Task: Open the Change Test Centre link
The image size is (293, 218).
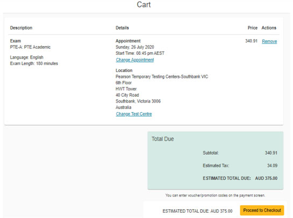Action: point(134,114)
